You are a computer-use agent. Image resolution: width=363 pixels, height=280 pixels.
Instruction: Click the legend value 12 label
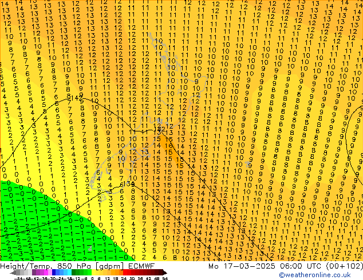[x=108, y=278]
